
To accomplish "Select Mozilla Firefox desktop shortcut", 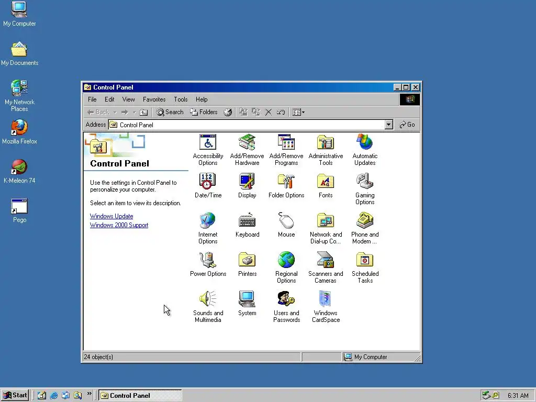I will [19, 132].
